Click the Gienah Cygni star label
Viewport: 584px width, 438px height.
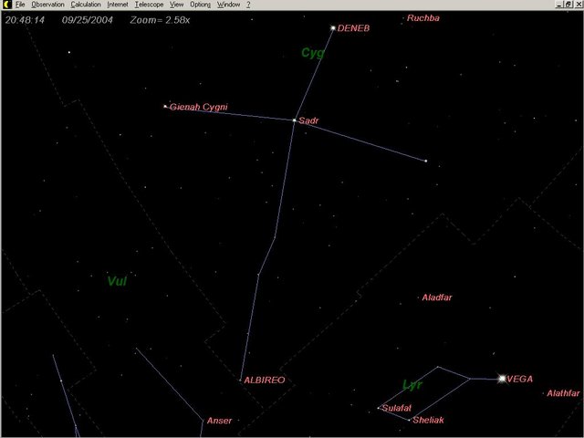(198, 108)
